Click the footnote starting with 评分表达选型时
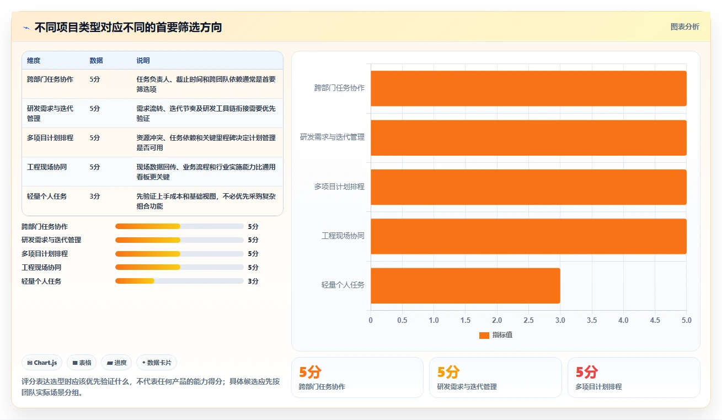The image size is (722, 420). coord(151,387)
